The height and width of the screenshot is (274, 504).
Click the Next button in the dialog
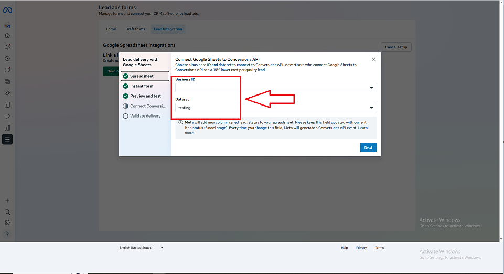pyautogui.click(x=368, y=147)
